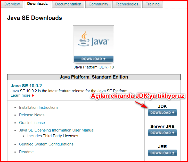Open Certified System Configurations link
Screen dimensions: 188x162
[x=46, y=144]
